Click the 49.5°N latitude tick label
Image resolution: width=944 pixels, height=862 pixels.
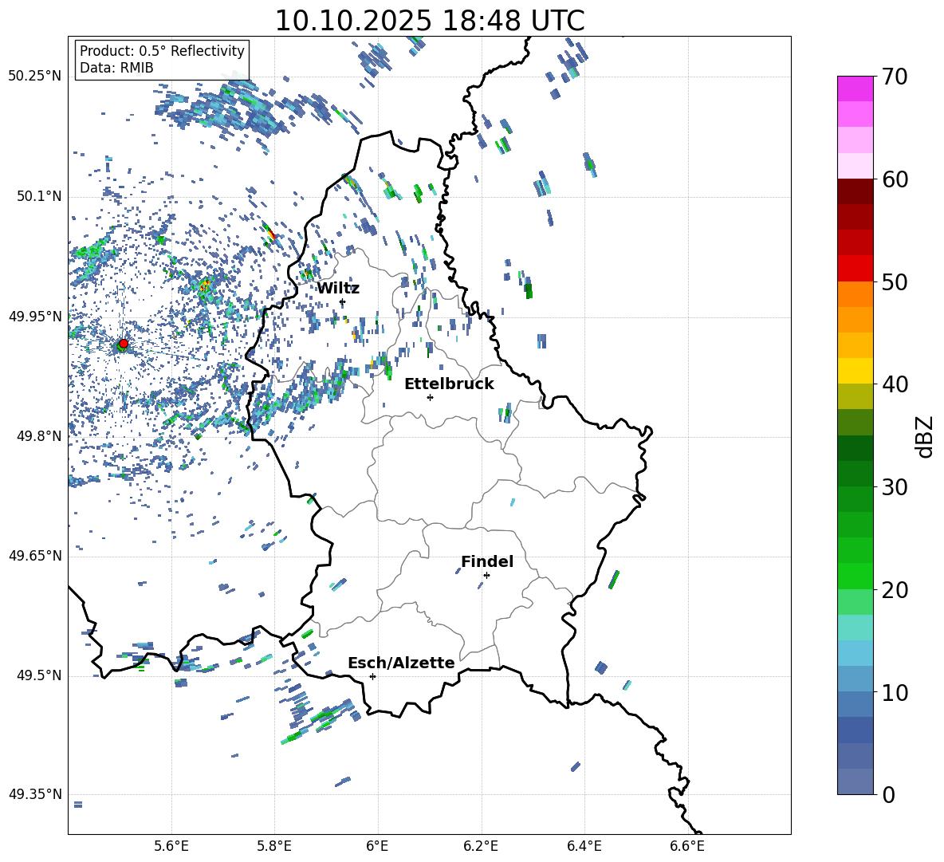[35, 675]
